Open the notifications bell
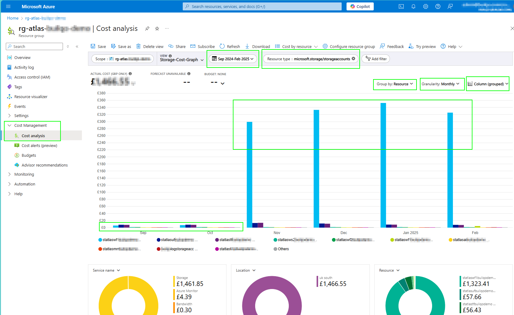The width and height of the screenshot is (514, 315). [x=413, y=6]
